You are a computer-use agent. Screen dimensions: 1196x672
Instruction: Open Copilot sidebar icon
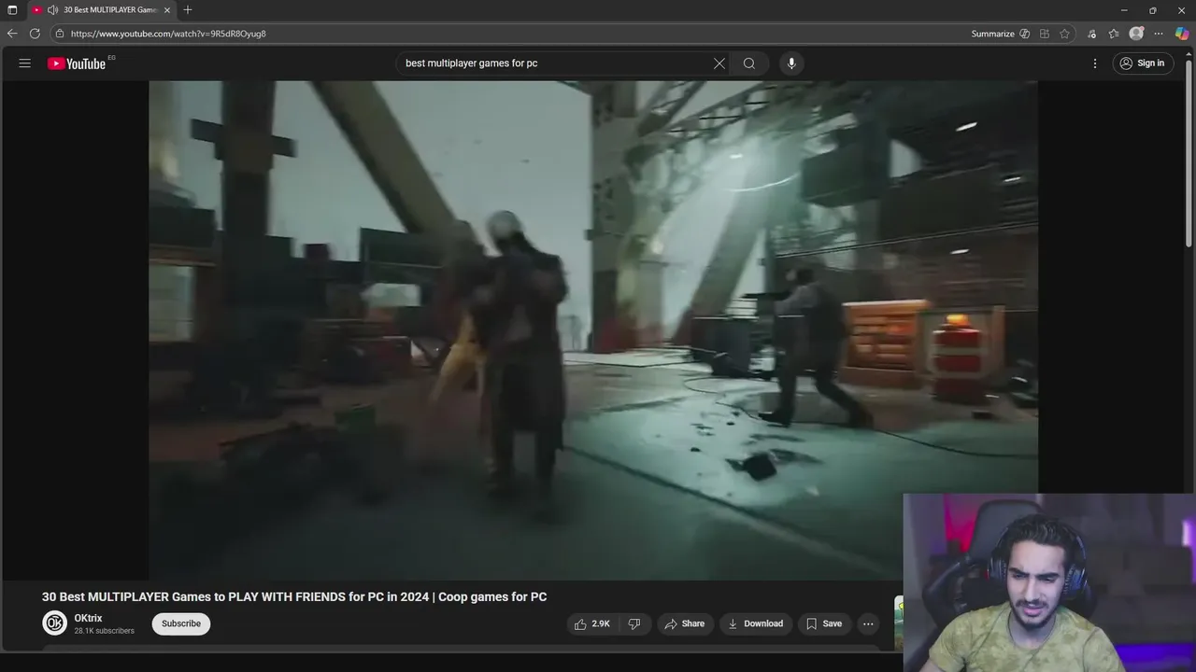[1182, 34]
